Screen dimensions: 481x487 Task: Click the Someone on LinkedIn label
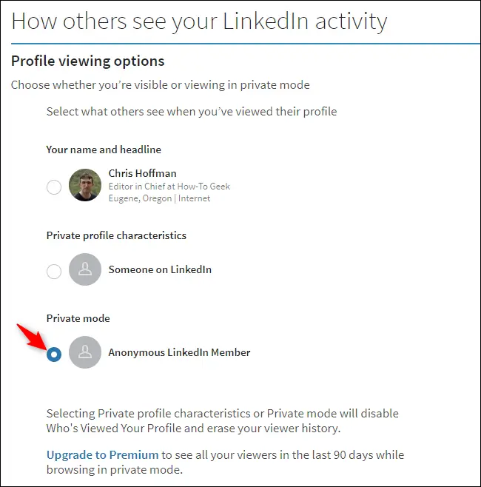[160, 269]
